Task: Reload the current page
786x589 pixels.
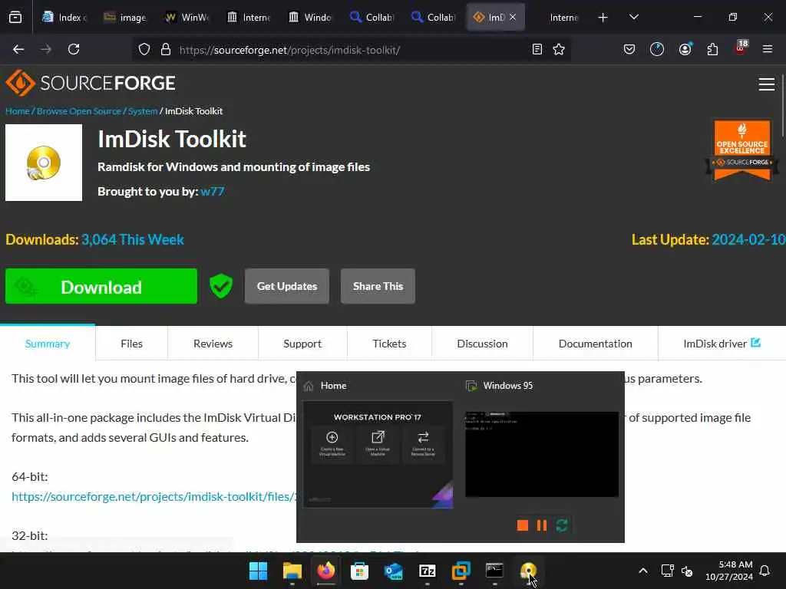Action: point(74,49)
